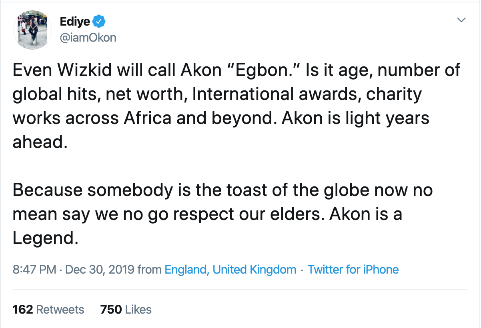
Task: Open the England, United Kingdom location link
Action: [230, 270]
